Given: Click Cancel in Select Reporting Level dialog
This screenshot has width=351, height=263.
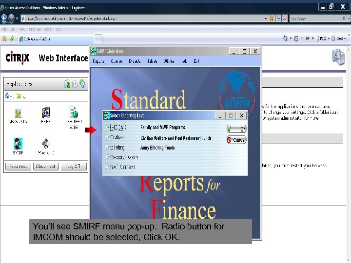Looking at the screenshot, I should tap(236, 140).
